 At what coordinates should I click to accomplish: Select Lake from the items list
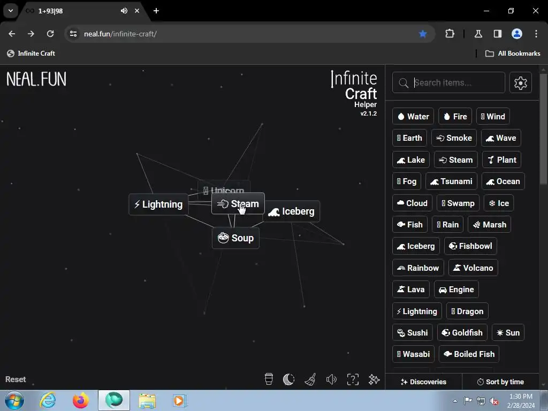(411, 159)
